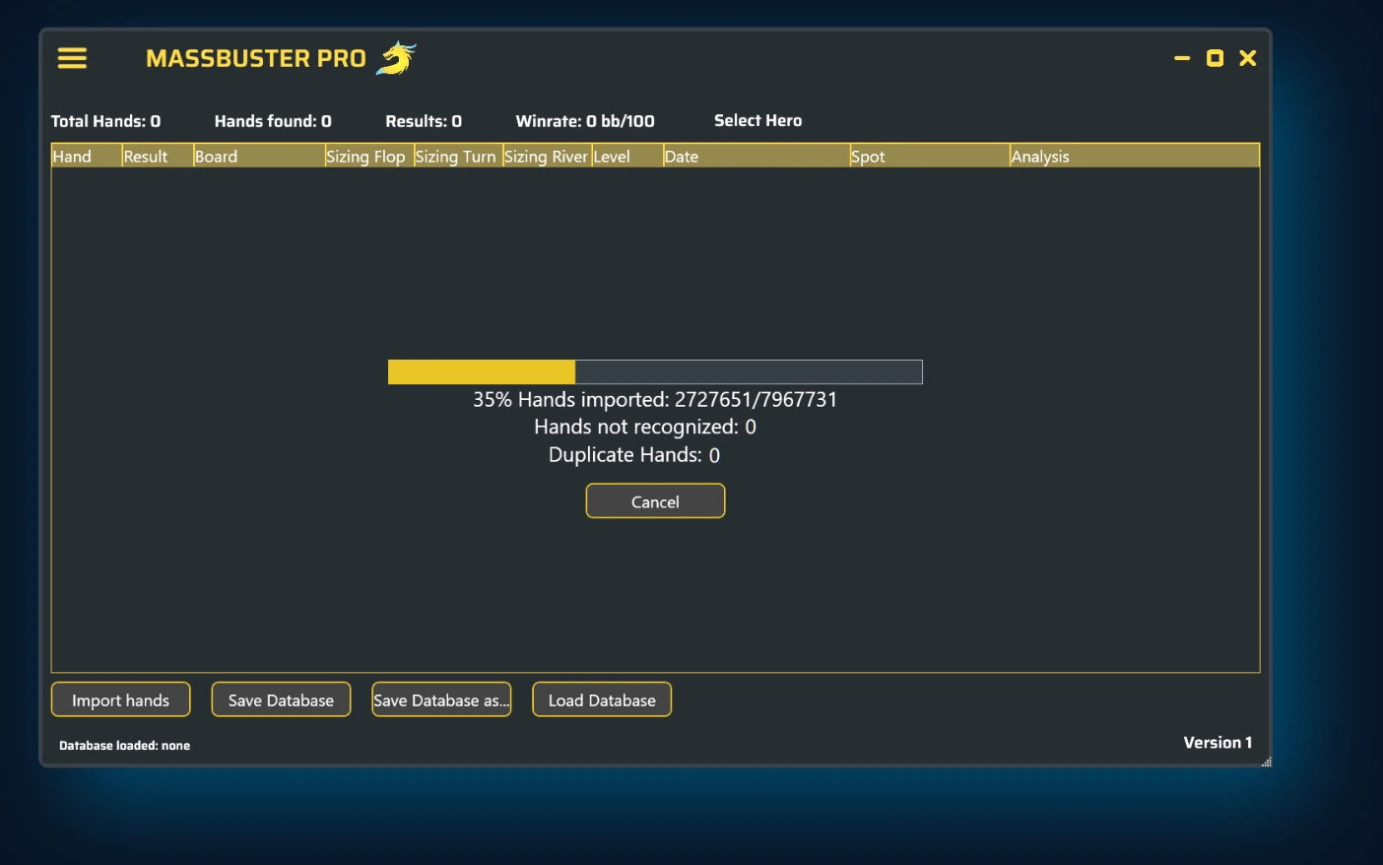Sort by the Analysis column header
The image size is (1383, 865).
pyautogui.click(x=1135, y=156)
